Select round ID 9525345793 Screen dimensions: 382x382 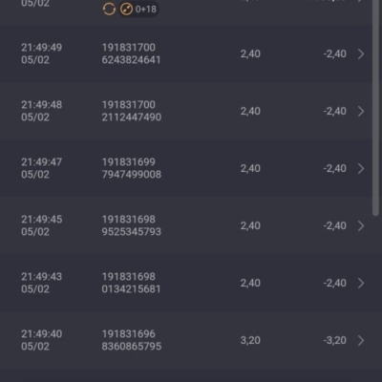click(132, 232)
